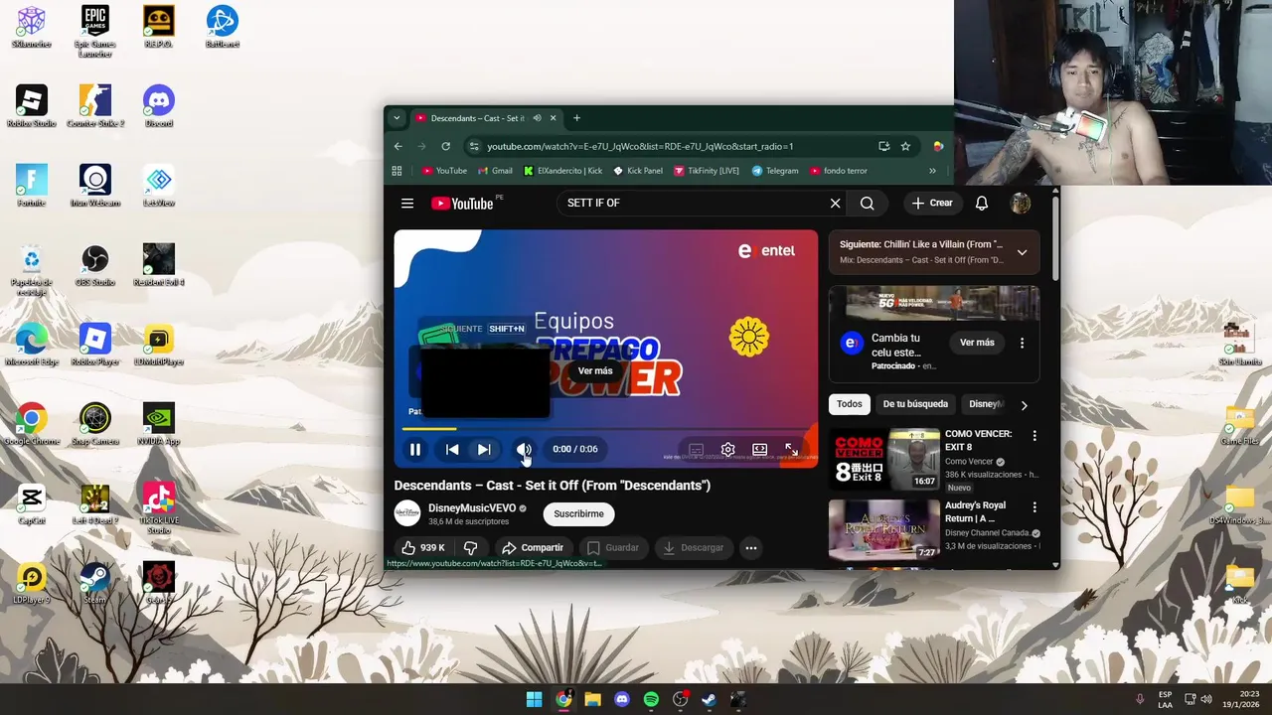Screen dimensions: 1272x715
Task: Open the Windows Start menu
Action: (x=535, y=700)
